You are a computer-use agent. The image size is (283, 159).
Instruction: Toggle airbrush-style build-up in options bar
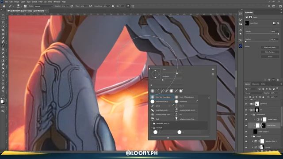(91, 6)
